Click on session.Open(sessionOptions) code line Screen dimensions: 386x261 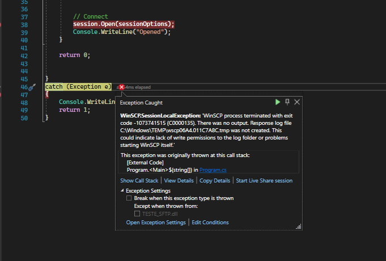pos(124,24)
